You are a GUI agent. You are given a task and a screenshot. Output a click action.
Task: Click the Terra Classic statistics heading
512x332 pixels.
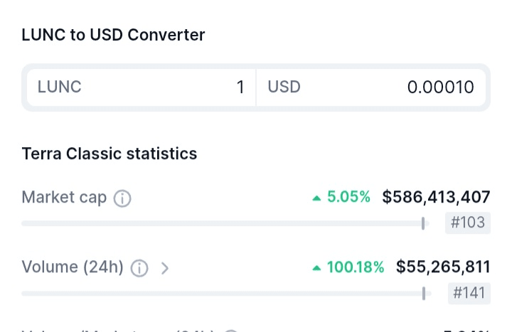click(x=110, y=154)
